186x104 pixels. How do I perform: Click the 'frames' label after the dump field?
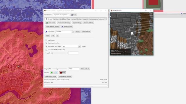pos(84,47)
